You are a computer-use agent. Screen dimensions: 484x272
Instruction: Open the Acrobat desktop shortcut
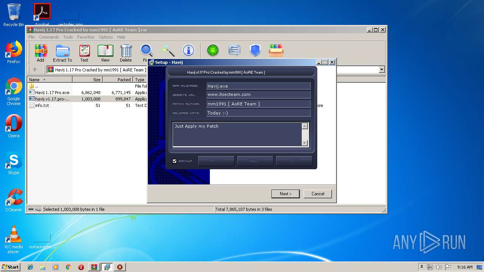42,14
